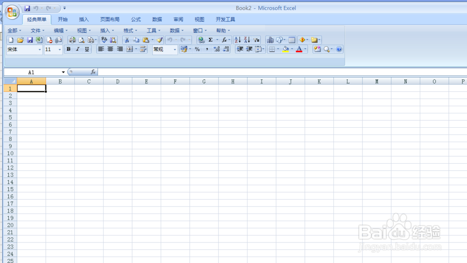
Task: Click the Help question mark icon
Action: pyautogui.click(x=339, y=49)
